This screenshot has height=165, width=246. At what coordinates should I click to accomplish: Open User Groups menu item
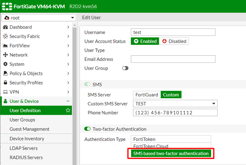click(22, 120)
